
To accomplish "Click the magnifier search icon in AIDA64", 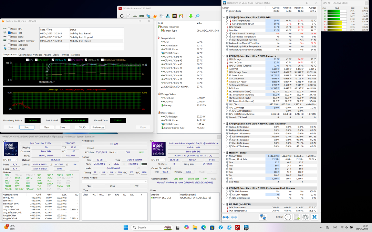I will pos(197,16).
